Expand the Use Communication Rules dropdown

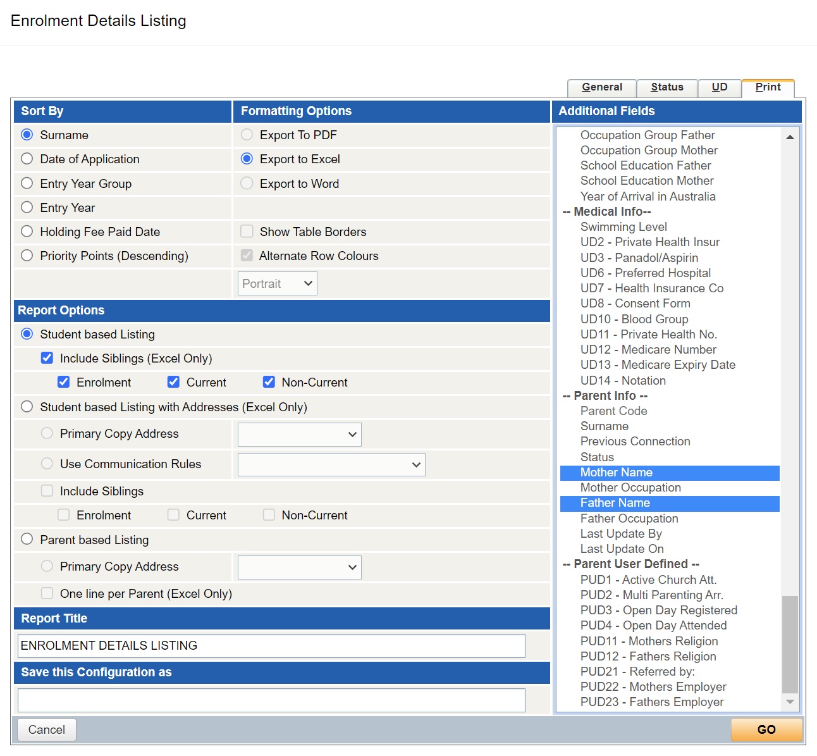tap(331, 464)
